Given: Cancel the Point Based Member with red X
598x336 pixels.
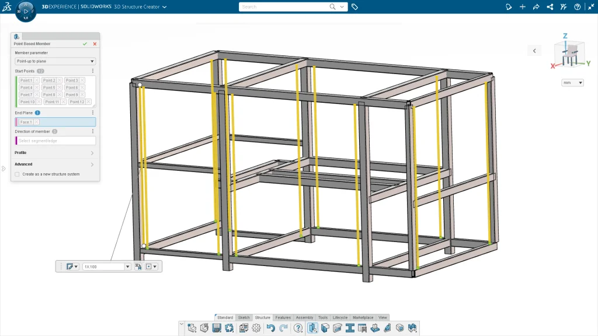Looking at the screenshot, I should [95, 44].
